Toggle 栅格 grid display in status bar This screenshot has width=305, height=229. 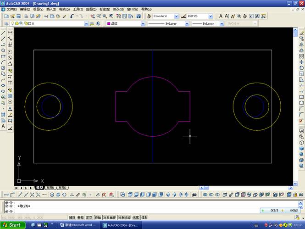81,218
